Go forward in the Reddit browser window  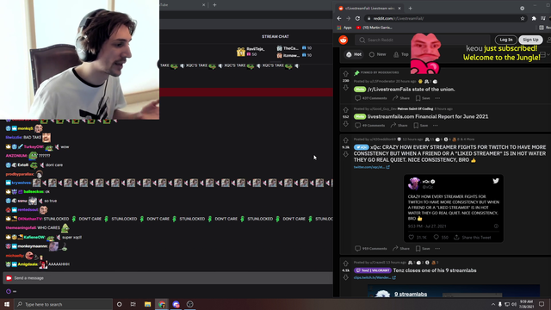coord(348,18)
